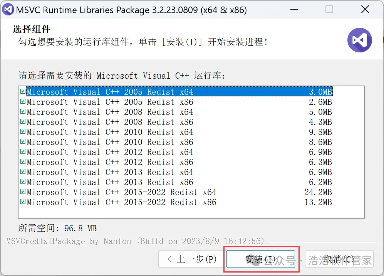The width and height of the screenshot is (384, 276).
Task: Select the 'Microsoft Visual C++ 2015-2022 Redist x86' row text
Action: click(121, 202)
